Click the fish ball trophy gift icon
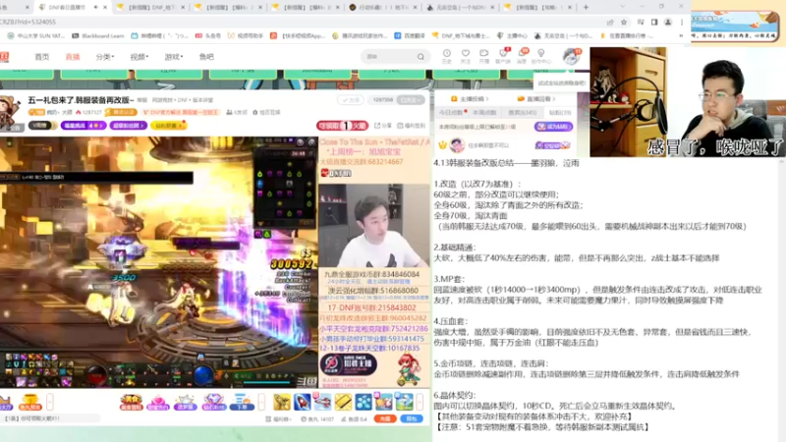Viewport: 786px width, 442px height. pos(29,402)
